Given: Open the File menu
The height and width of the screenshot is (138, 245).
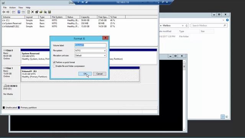Looking at the screenshot, I should pos(5,8).
